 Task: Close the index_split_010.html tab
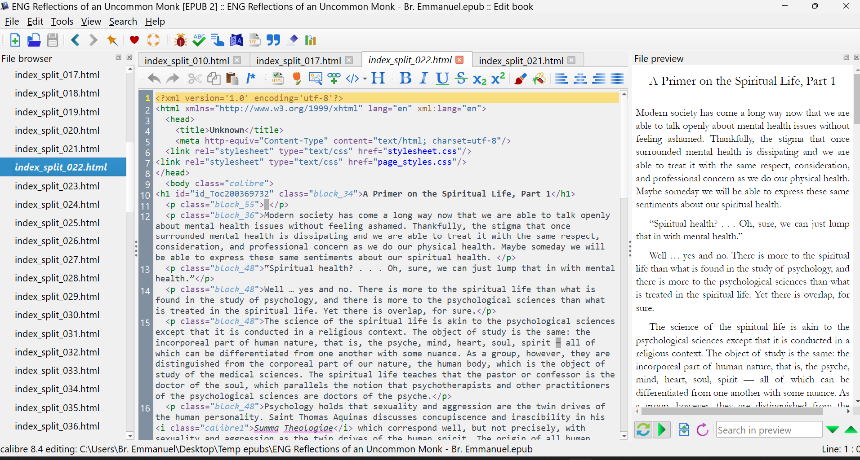237,60
